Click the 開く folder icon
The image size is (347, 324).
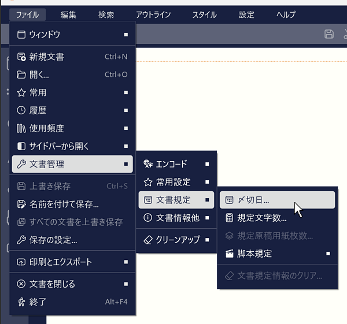tap(21, 75)
